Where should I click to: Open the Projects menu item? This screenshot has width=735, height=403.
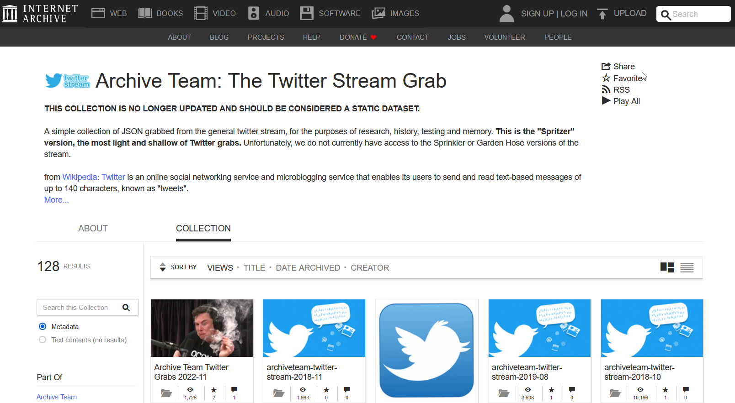pos(266,37)
